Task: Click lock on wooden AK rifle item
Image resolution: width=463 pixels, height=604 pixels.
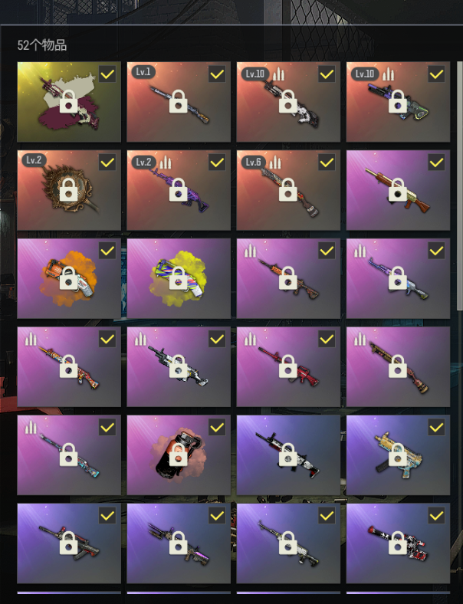Action: [x=398, y=189]
